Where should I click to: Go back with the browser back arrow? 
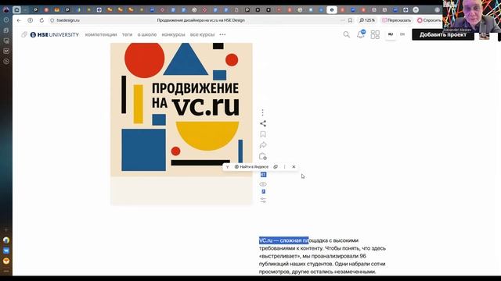pos(19,20)
